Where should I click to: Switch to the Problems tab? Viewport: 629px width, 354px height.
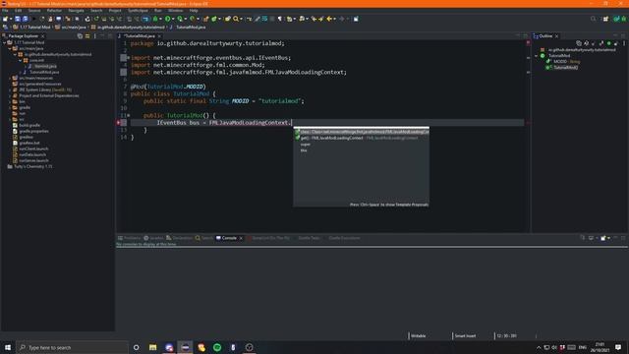(x=129, y=238)
